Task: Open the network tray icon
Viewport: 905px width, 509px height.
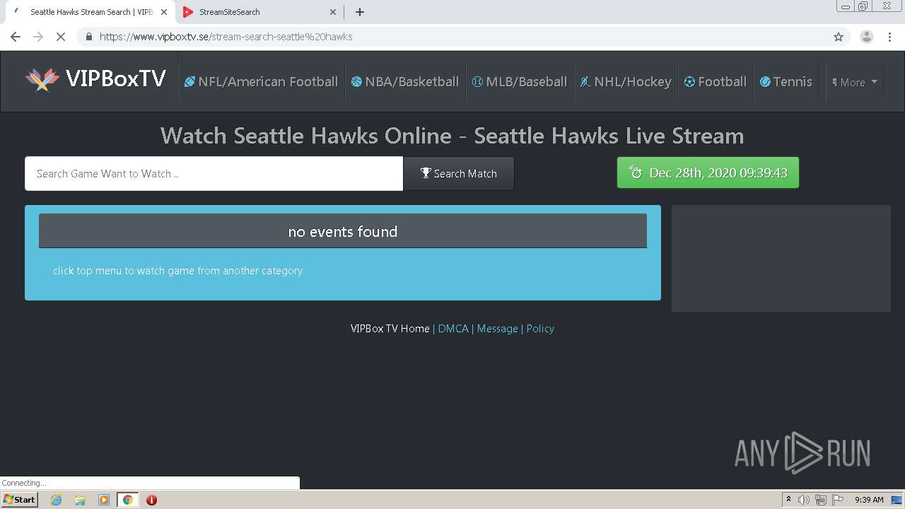Action: [820, 500]
